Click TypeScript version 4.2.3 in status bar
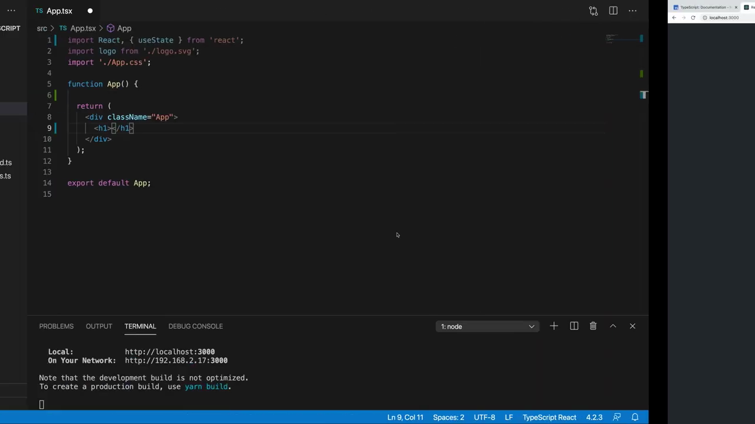This screenshot has width=755, height=424. tap(594, 418)
